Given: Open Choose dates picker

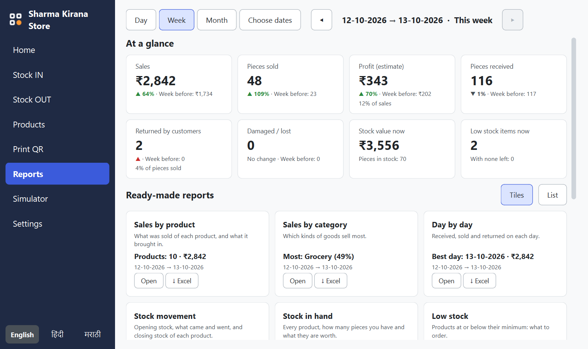Looking at the screenshot, I should [x=270, y=20].
